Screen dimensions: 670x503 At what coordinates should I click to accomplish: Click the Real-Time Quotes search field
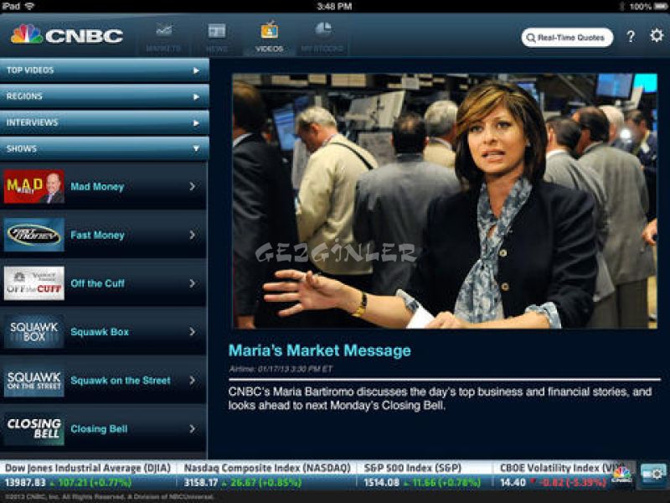(567, 38)
